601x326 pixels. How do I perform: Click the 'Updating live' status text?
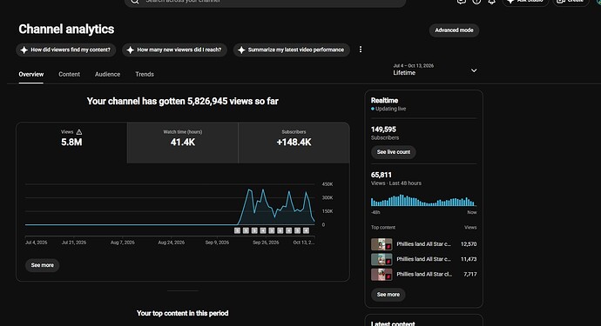[x=390, y=109]
